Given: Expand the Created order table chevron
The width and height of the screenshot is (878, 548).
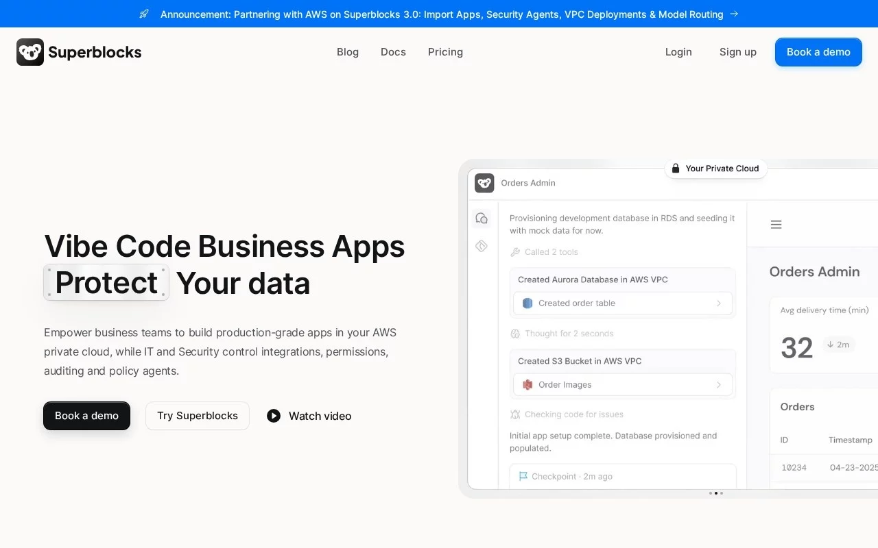Looking at the screenshot, I should pos(719,303).
